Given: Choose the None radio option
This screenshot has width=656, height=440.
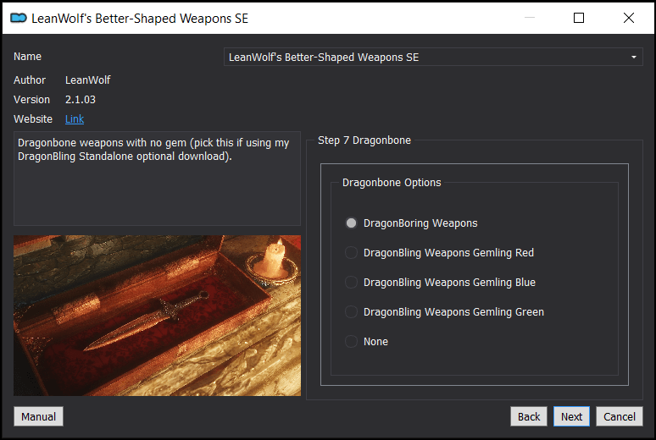Looking at the screenshot, I should click(366, 342).
